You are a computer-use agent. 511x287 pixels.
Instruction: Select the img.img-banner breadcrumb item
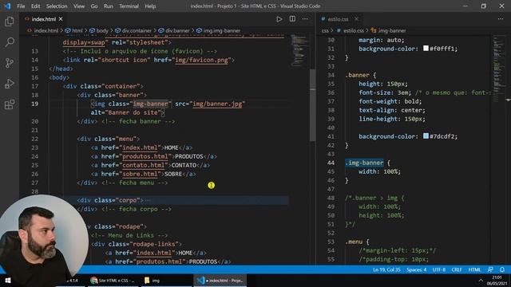pyautogui.click(x=222, y=30)
